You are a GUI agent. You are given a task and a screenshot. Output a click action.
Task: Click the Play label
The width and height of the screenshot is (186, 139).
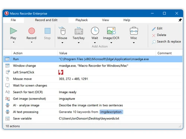tap(13, 38)
